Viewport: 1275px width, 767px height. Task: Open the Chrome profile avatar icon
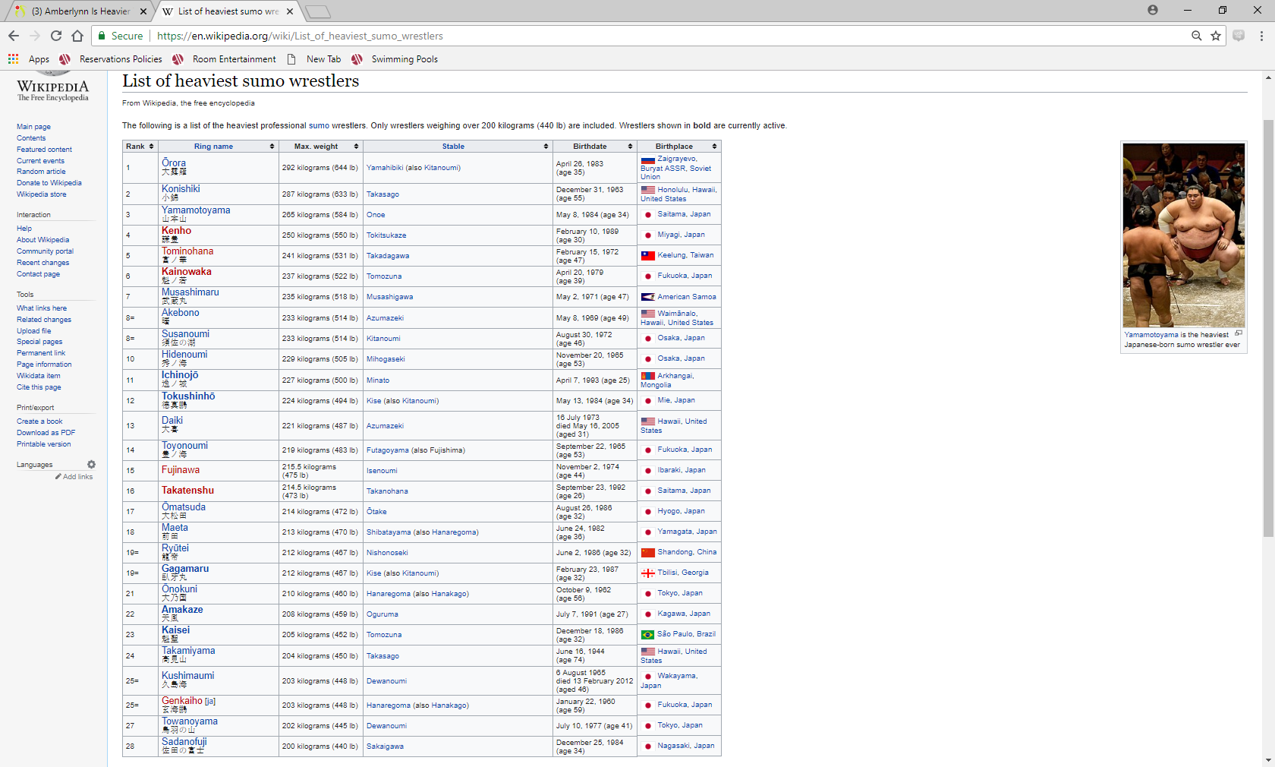(1153, 11)
